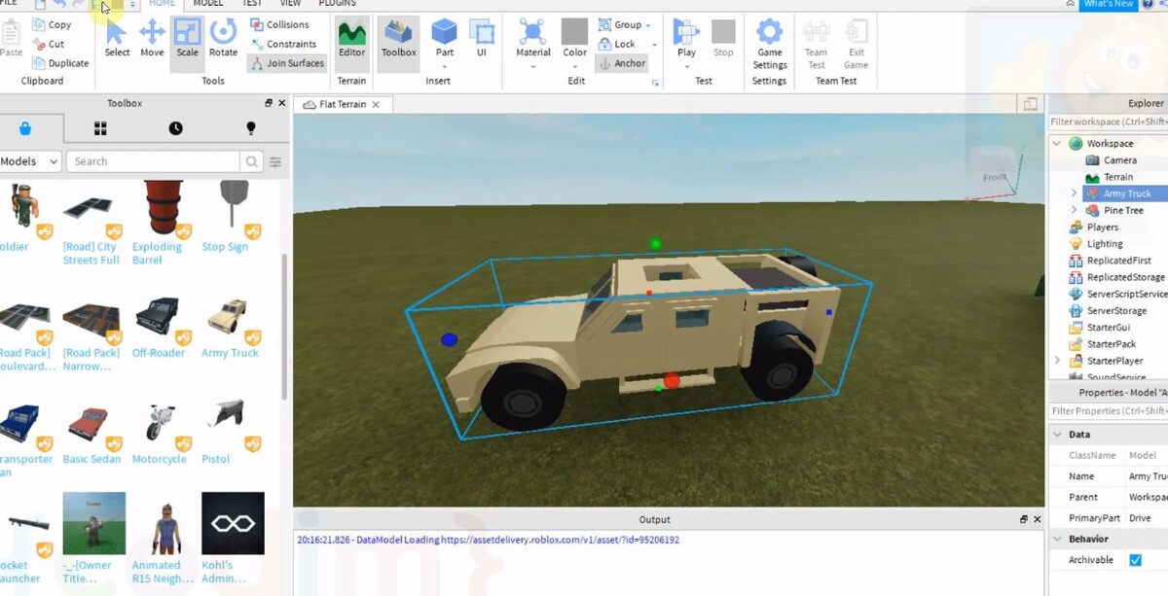Close the Toolbox panel
The image size is (1168, 596).
click(282, 103)
